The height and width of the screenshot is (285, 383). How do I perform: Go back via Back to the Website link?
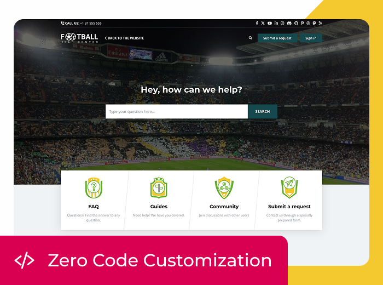tap(124, 38)
